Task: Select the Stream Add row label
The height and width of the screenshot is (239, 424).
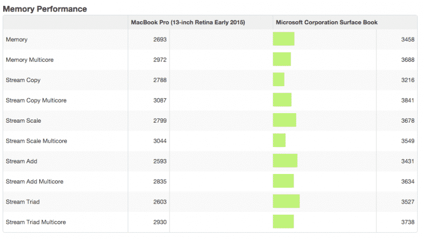Action: (21, 161)
